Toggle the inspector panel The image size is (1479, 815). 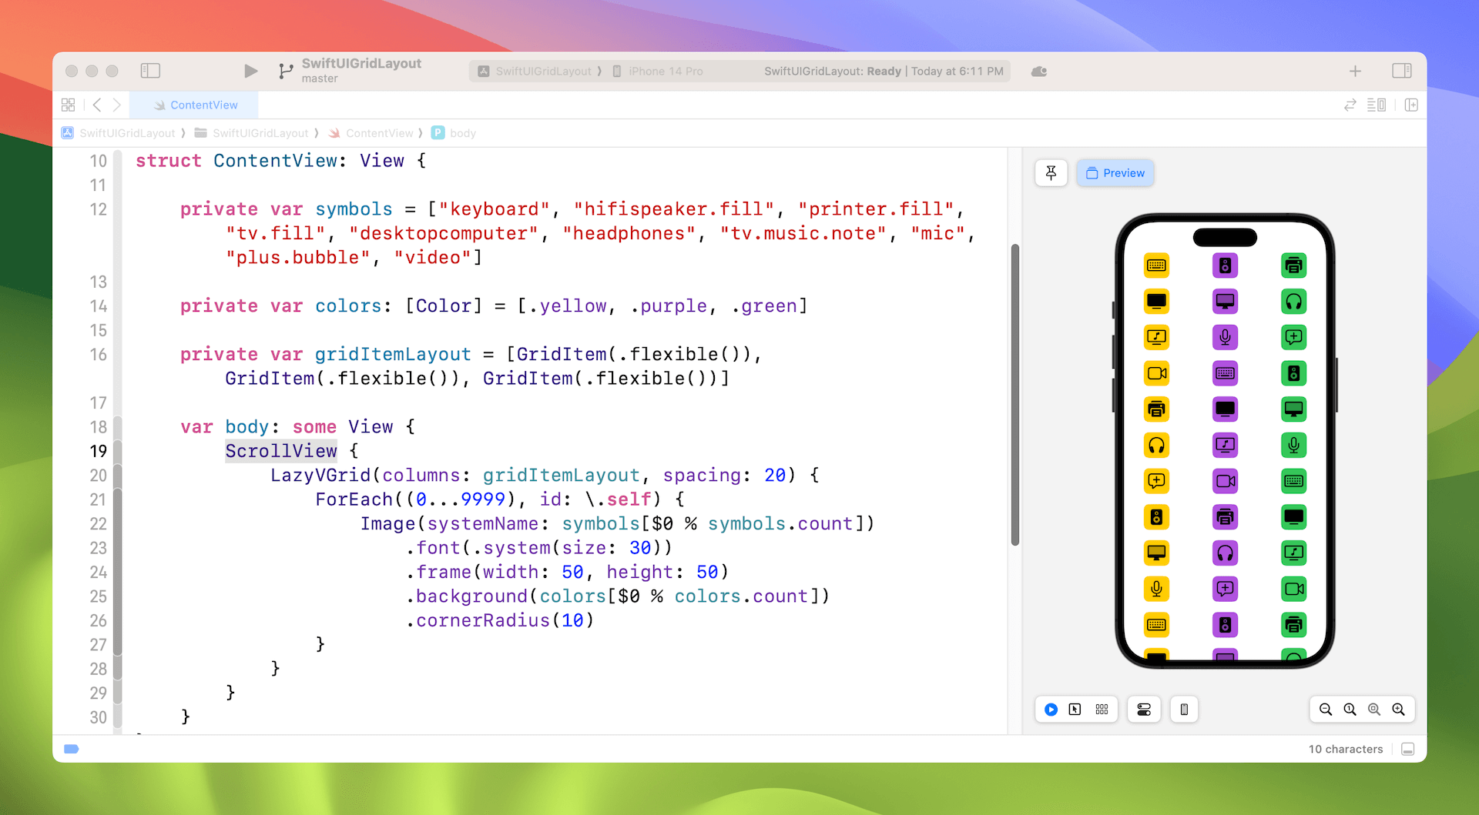pyautogui.click(x=1402, y=71)
